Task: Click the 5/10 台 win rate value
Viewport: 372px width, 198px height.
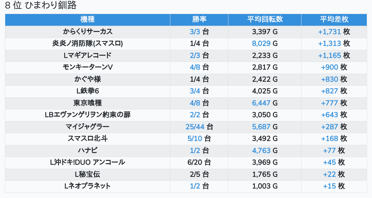Action: 199,139
